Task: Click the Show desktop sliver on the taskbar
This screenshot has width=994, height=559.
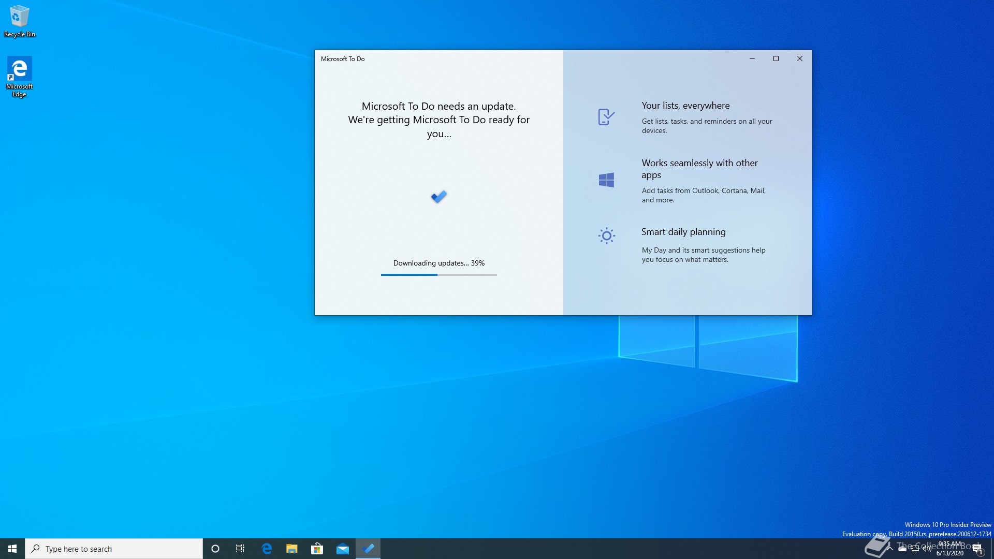Action: tap(992, 549)
